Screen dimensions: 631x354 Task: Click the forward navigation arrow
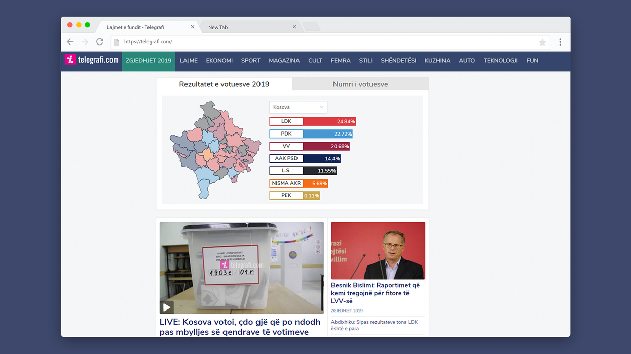click(85, 42)
